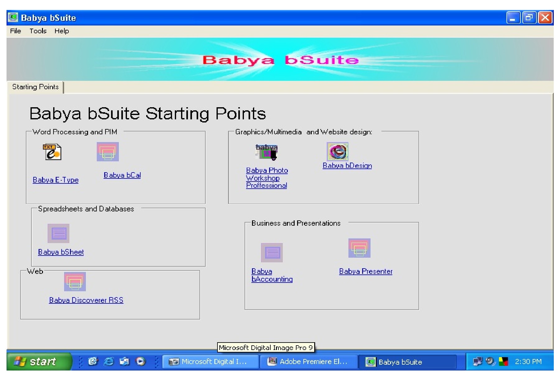560x373 pixels.
Task: Click the Babya Discoverer RSS icon
Action: pyautogui.click(x=75, y=282)
